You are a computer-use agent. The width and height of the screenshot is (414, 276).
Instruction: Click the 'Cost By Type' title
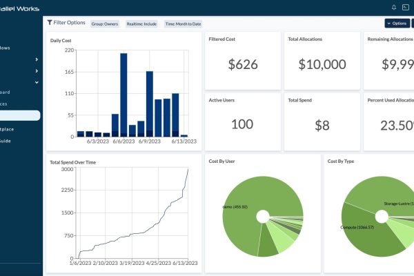(x=341, y=161)
